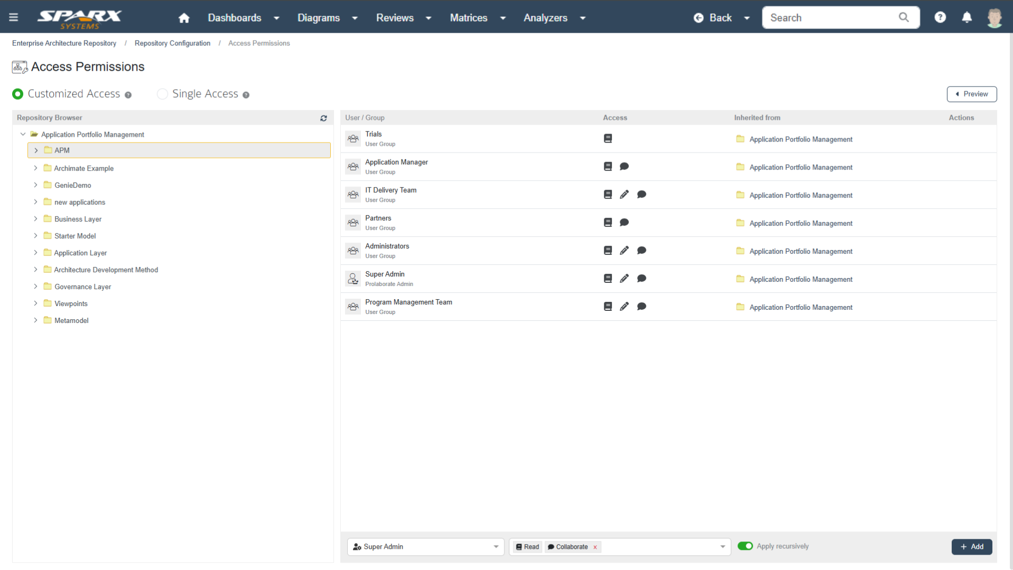Open the hamburger navigation menu
This screenshot has height=570, width=1013.
click(14, 17)
